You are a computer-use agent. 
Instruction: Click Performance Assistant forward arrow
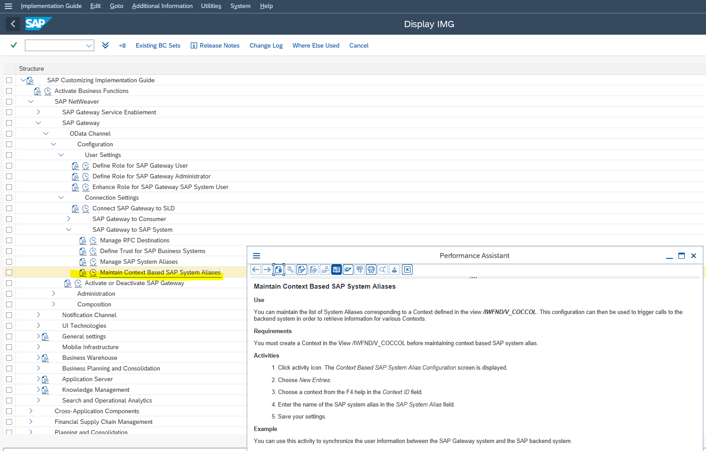point(267,270)
